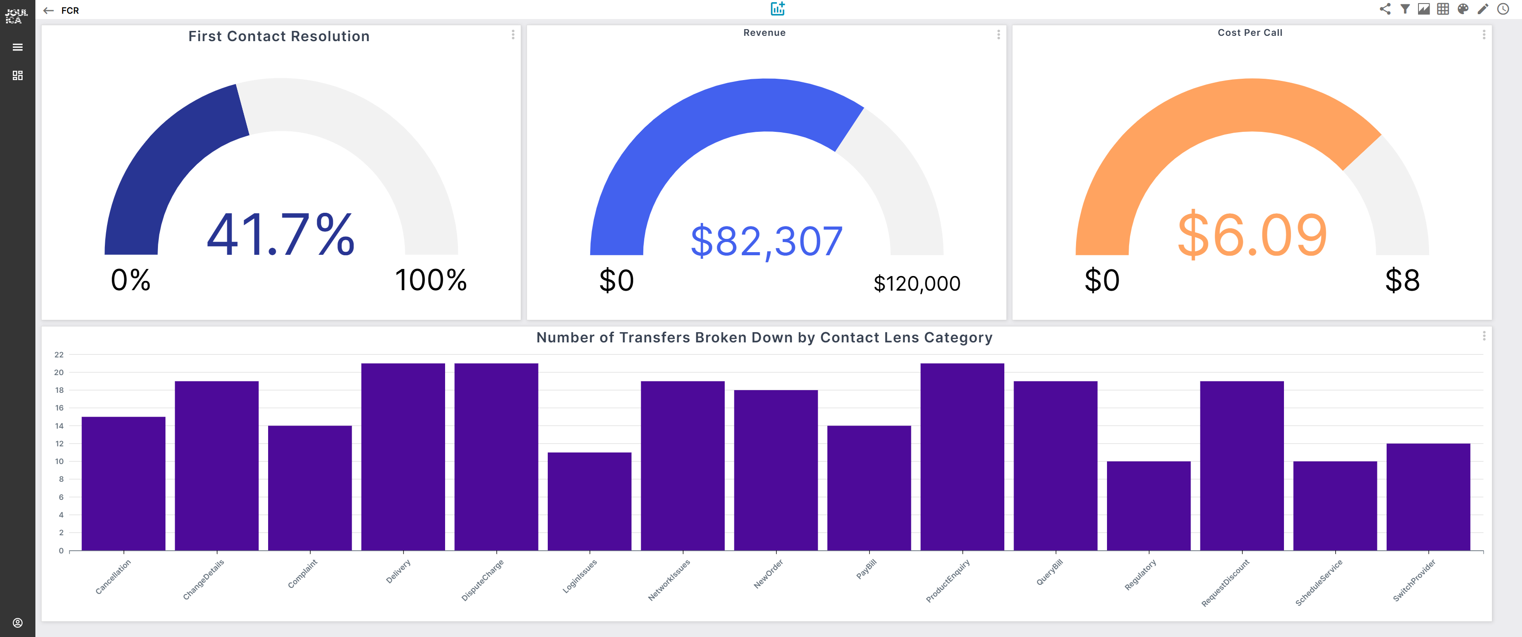Viewport: 1522px width, 637px height.
Task: Click the ChangeDetails bar
Action: tap(217, 466)
